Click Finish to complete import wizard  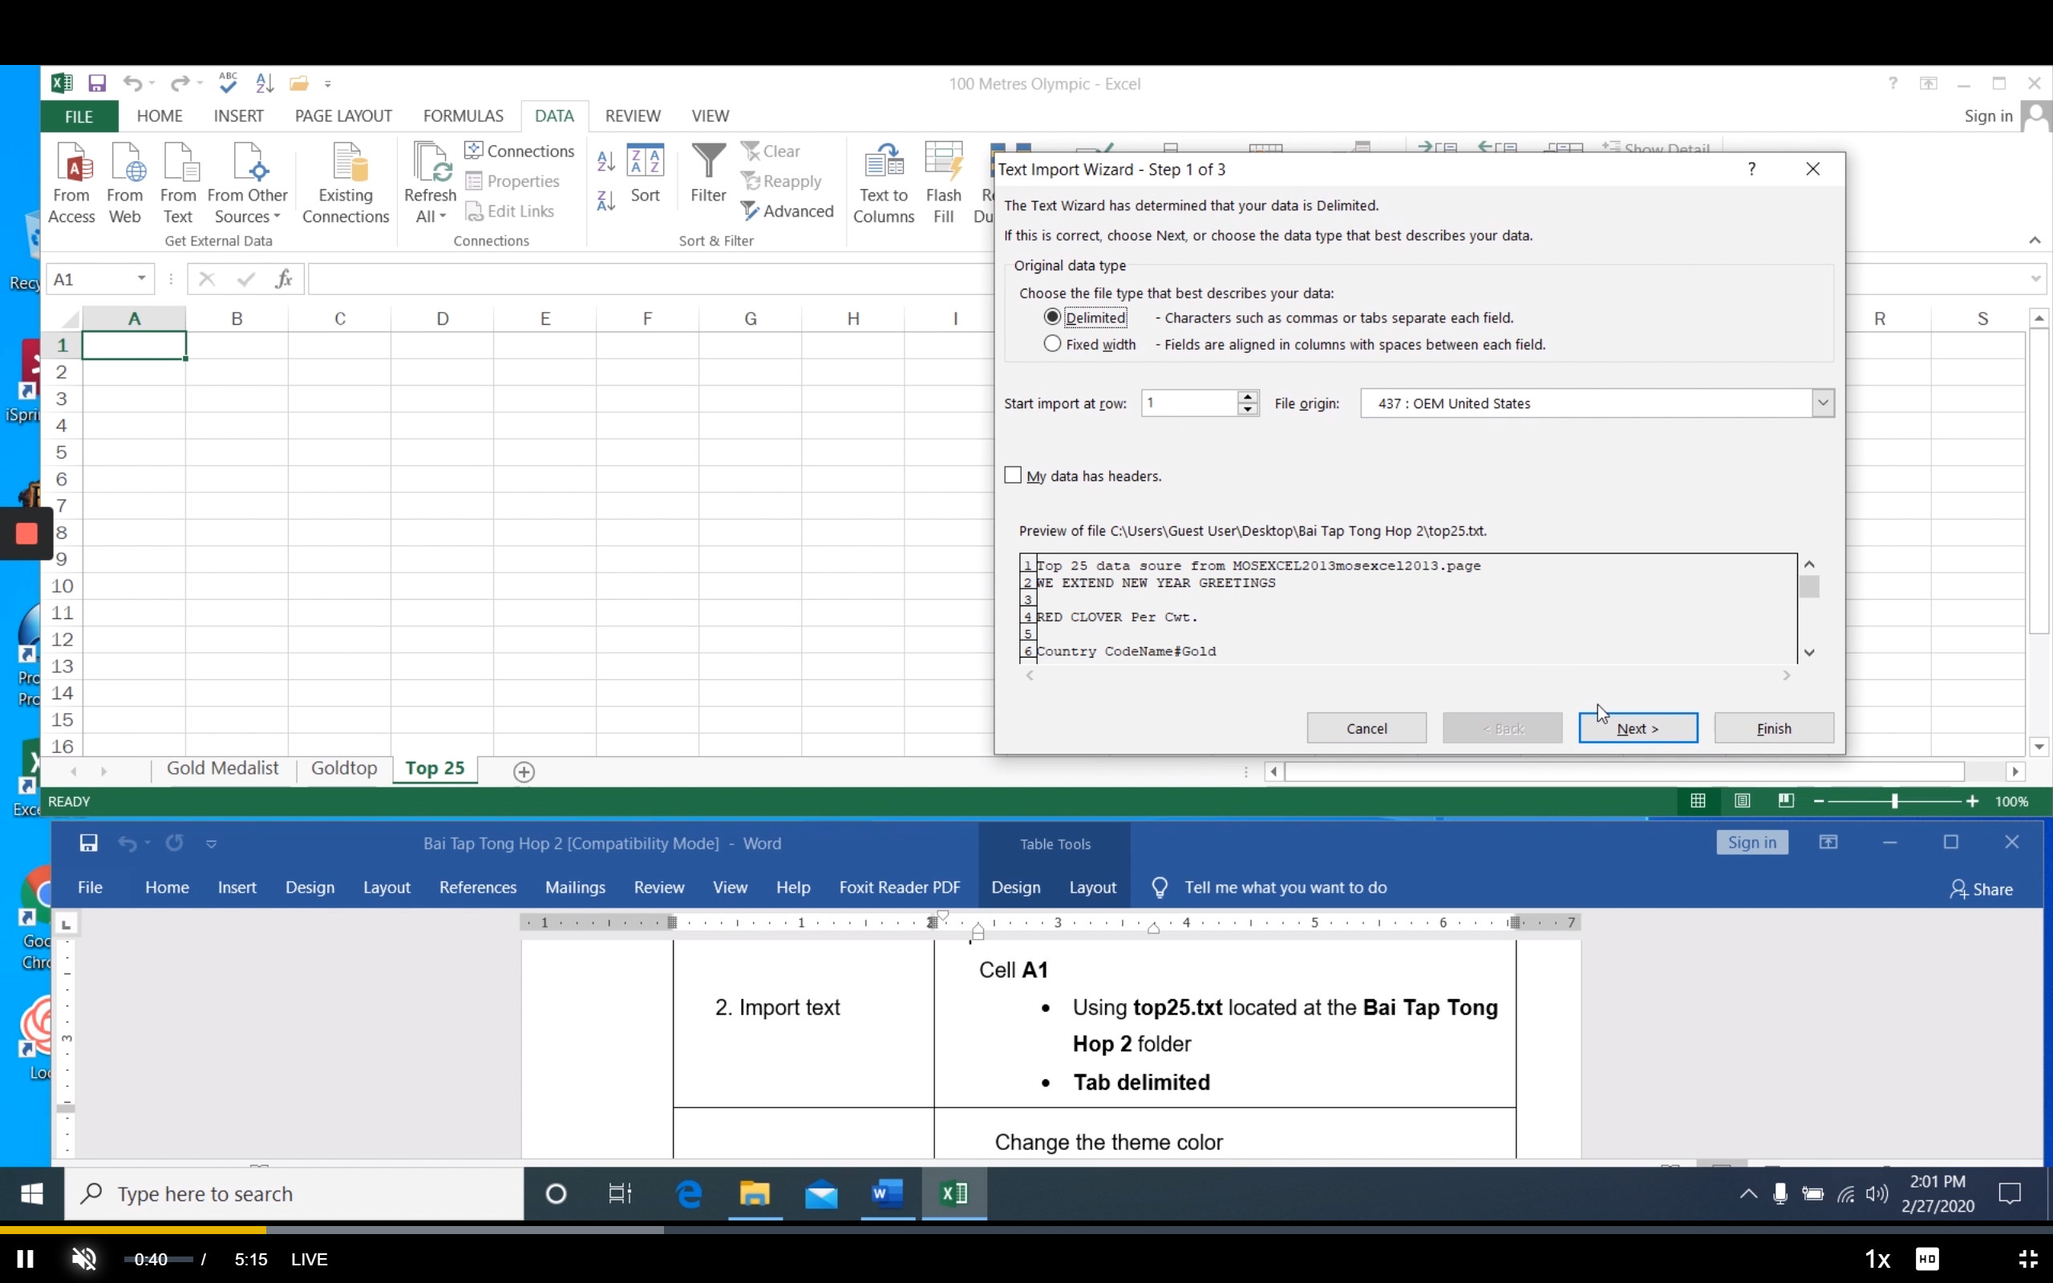1772,727
